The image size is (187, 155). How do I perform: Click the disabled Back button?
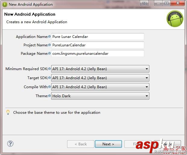pyautogui.click(x=81, y=144)
